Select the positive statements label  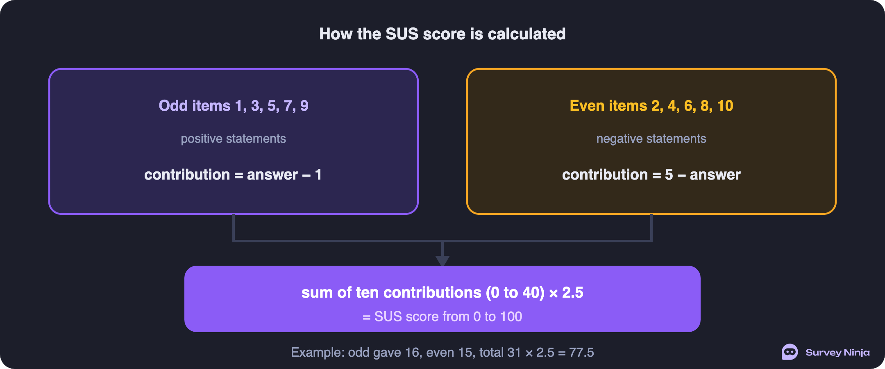click(234, 139)
